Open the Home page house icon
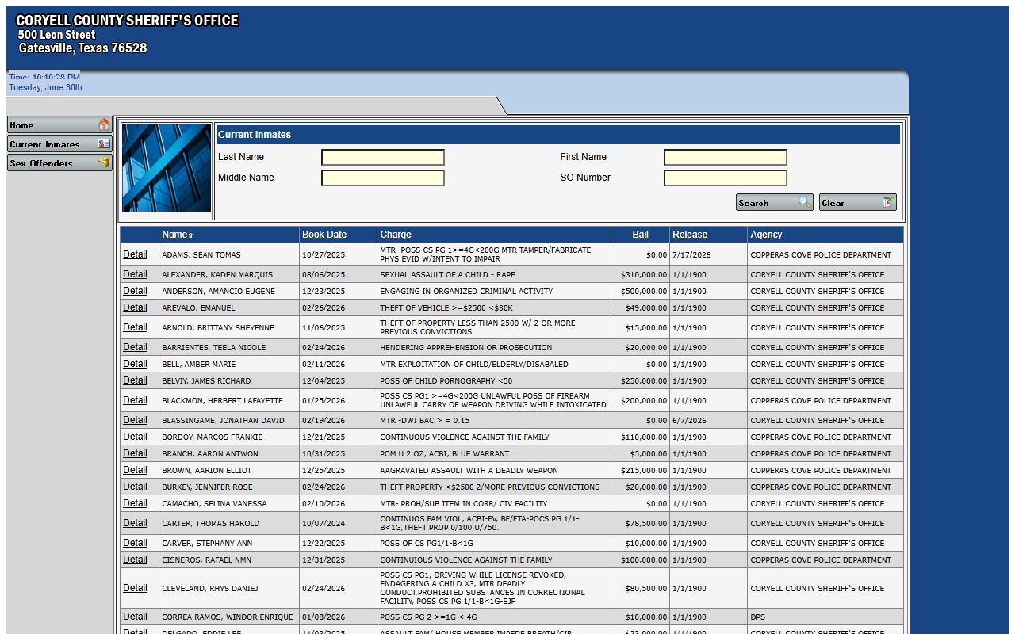Screen dimensions: 1015x634 click(104, 124)
